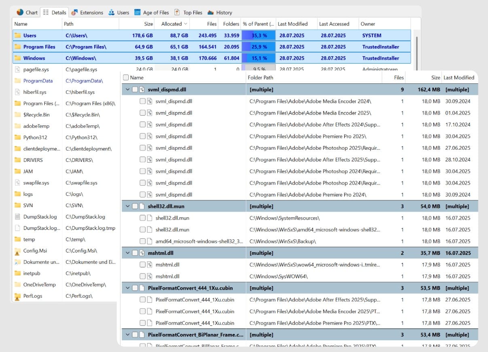Viewport: 488px width, 352px height.
Task: Collapse the shell32.dll.mun group
Action: coord(127,206)
